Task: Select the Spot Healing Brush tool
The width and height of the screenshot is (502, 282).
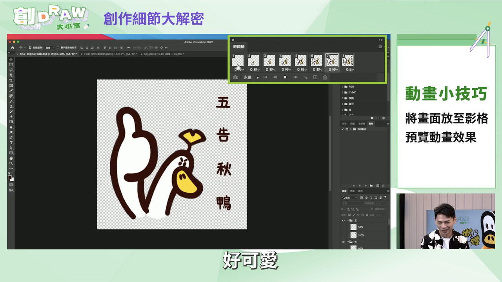Action: (11, 96)
